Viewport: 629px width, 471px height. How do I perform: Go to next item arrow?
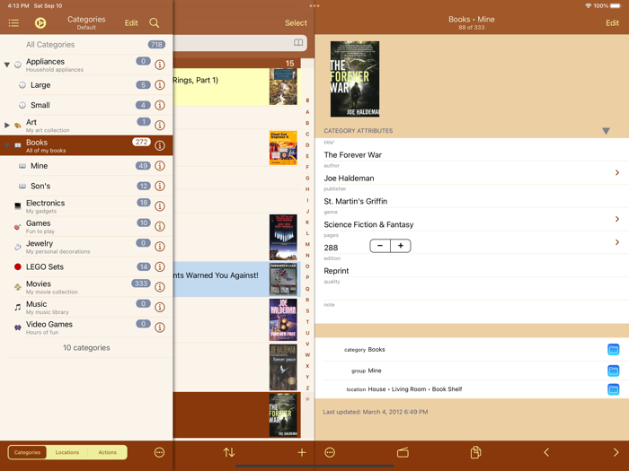[616, 452]
